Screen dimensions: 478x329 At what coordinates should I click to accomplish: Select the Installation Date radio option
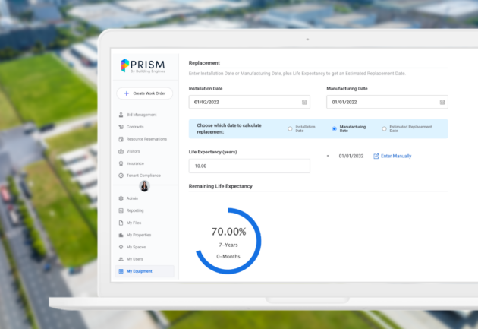click(290, 129)
